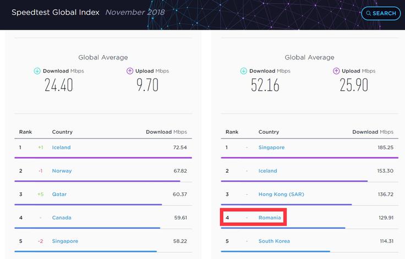Image resolution: width=405 pixels, height=259 pixels.
Task: Click the right panel Global Average heading
Action: click(309, 57)
